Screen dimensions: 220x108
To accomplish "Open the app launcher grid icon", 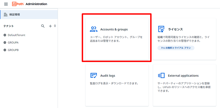I will (6, 4).
